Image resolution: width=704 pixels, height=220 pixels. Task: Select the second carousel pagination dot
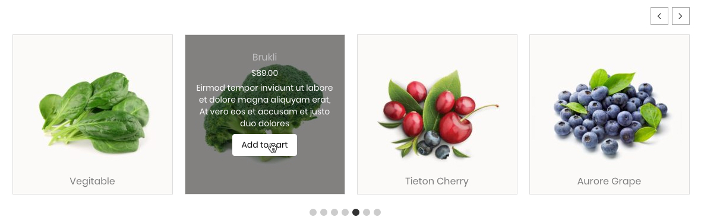tap(324, 212)
